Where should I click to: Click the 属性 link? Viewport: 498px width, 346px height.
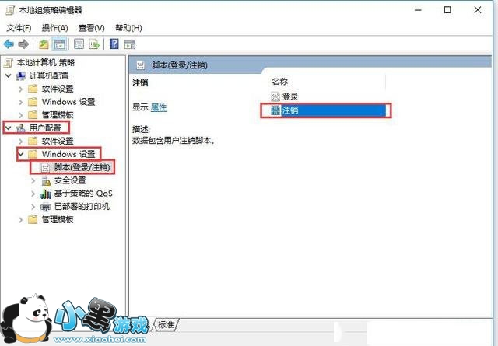[x=159, y=107]
